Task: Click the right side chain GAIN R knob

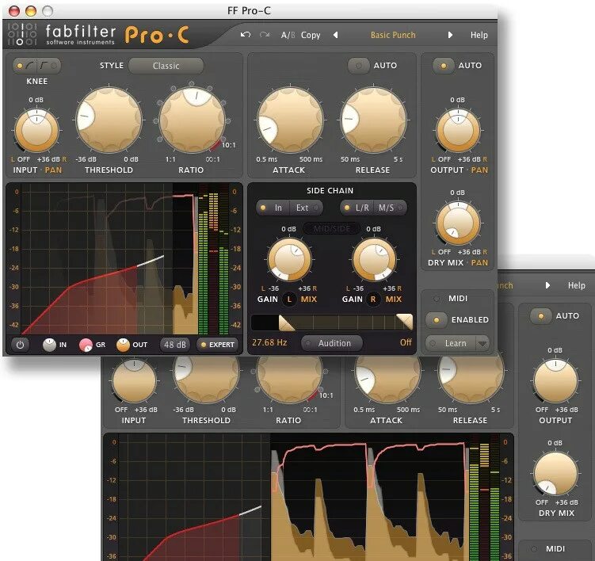Action: (x=374, y=260)
